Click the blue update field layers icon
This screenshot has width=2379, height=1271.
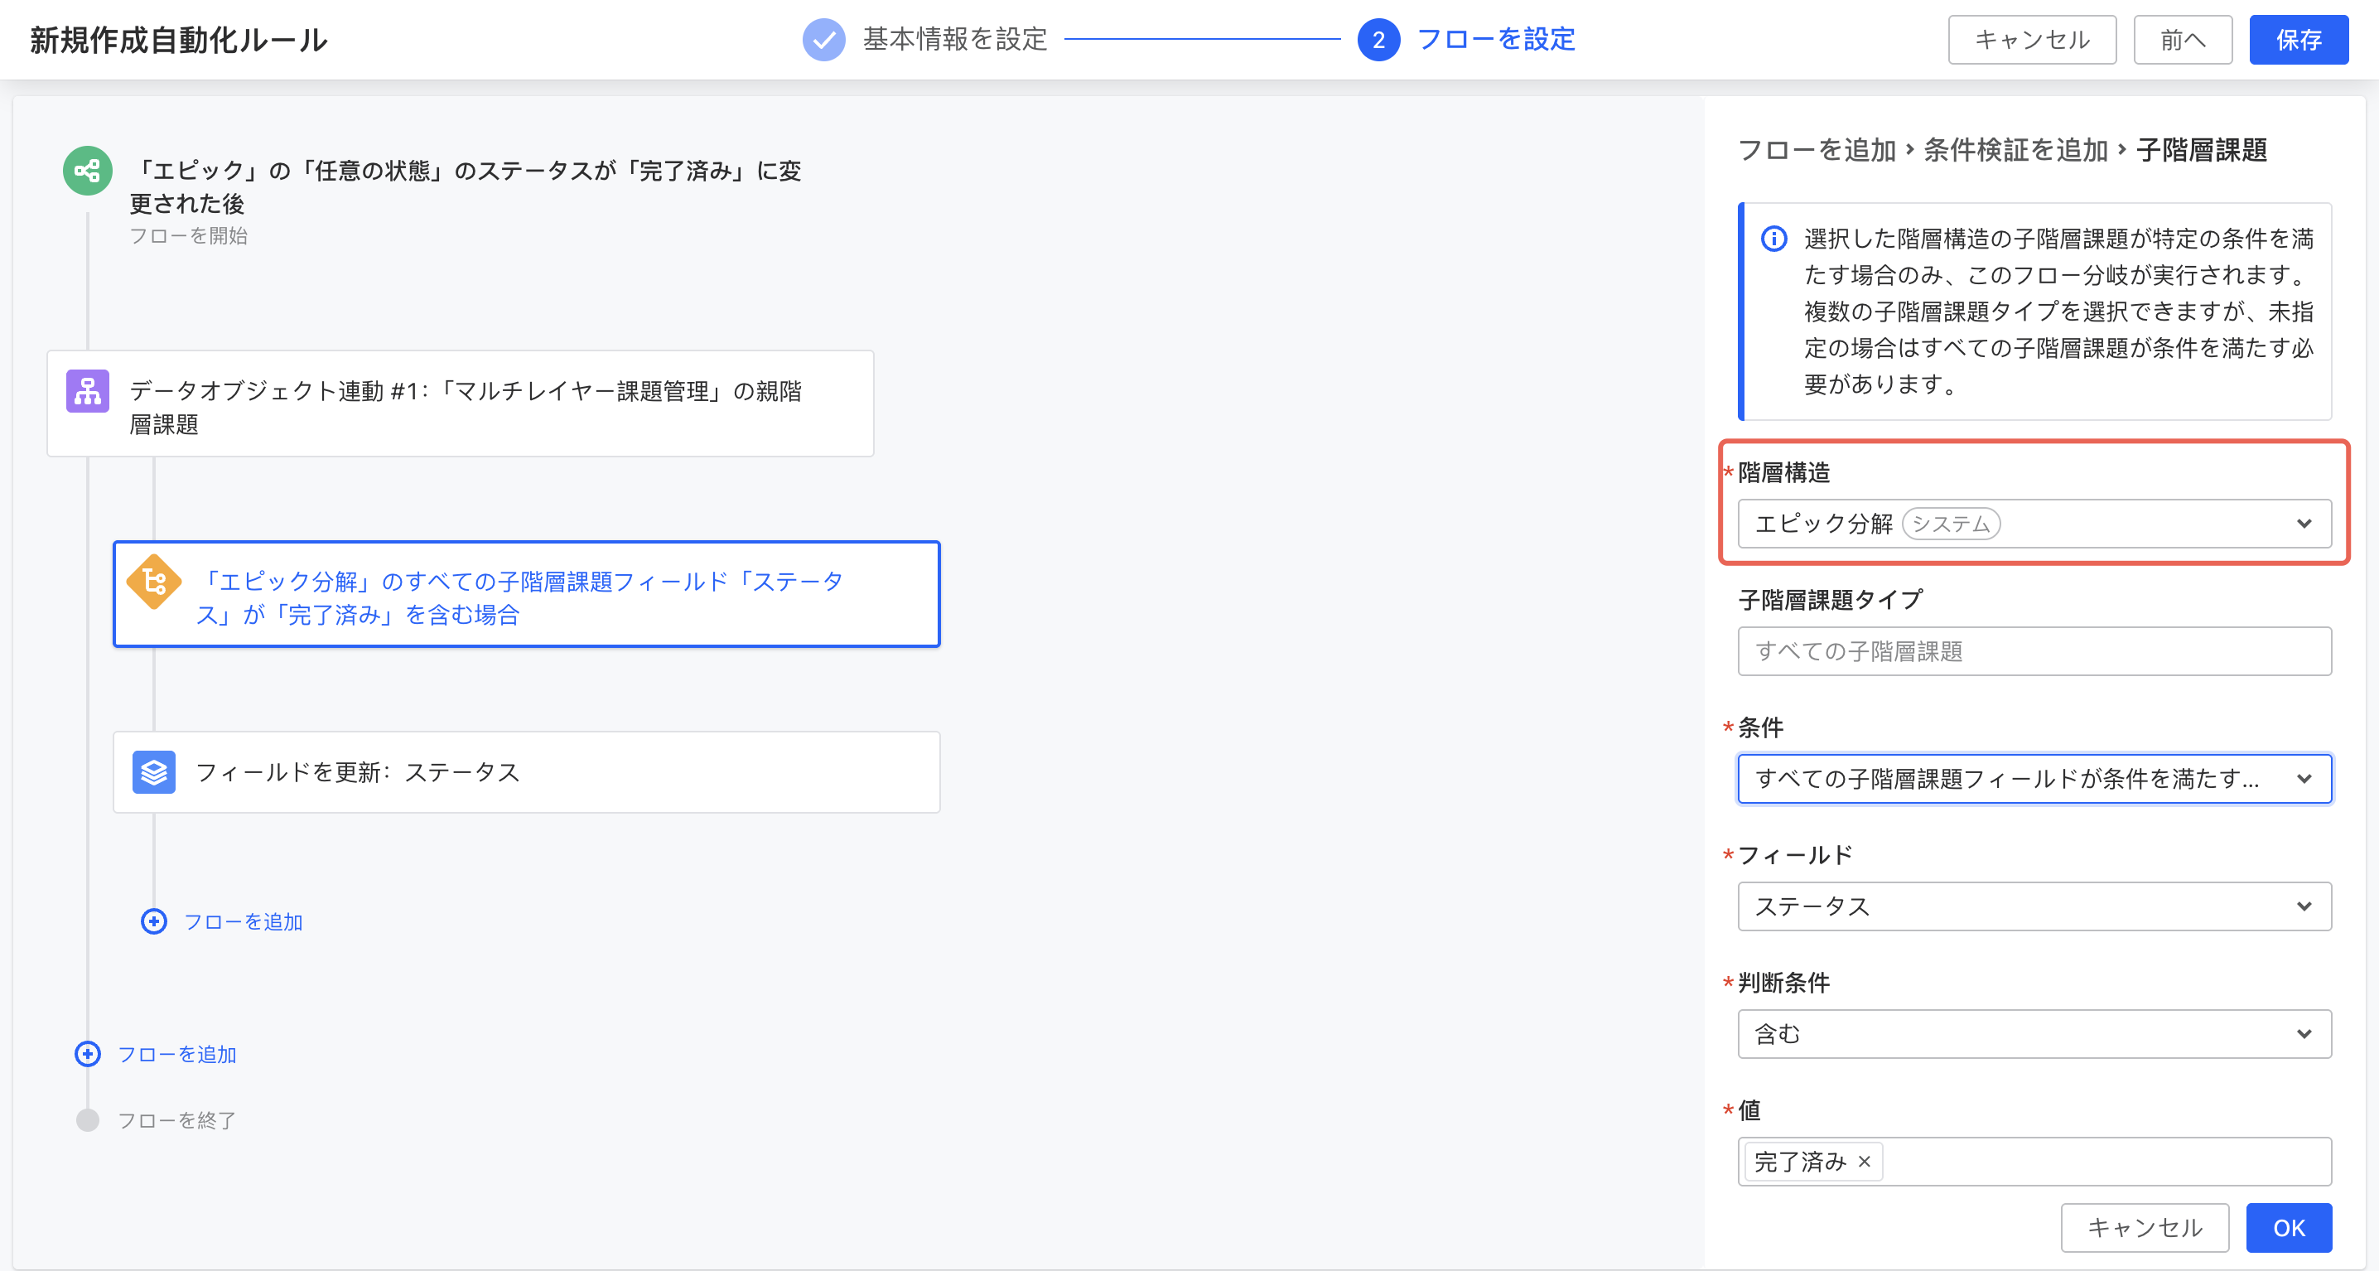(153, 772)
